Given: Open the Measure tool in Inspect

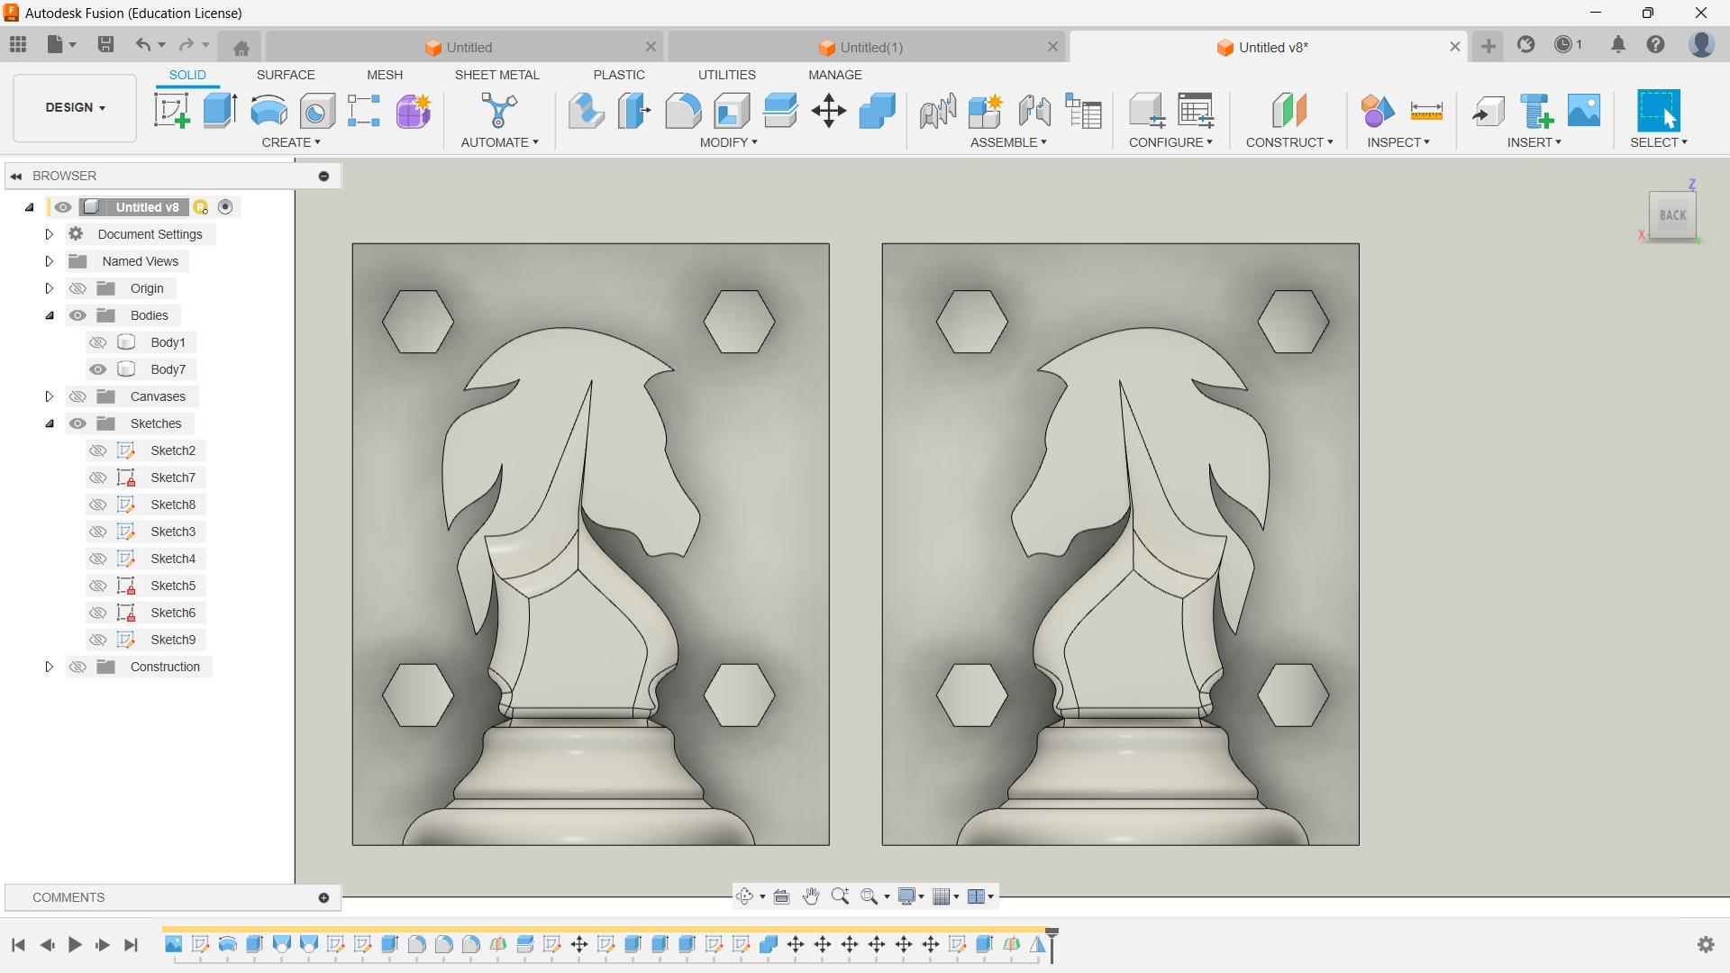Looking at the screenshot, I should [x=1426, y=111].
